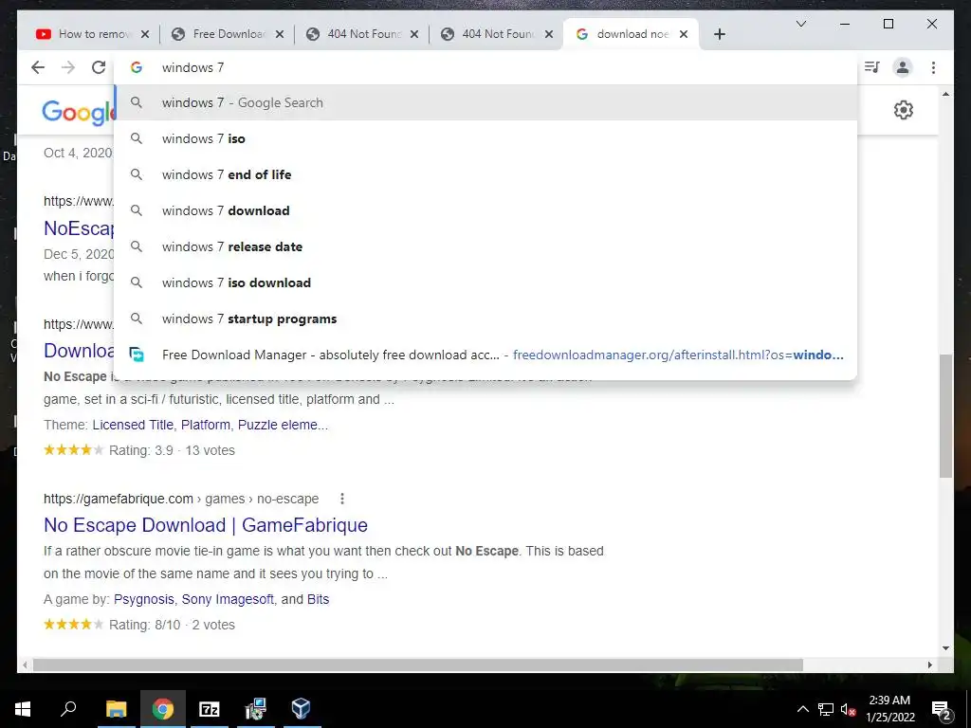Close the 'download noe' Google tab
Screen dimensions: 971x728
pos(684,35)
